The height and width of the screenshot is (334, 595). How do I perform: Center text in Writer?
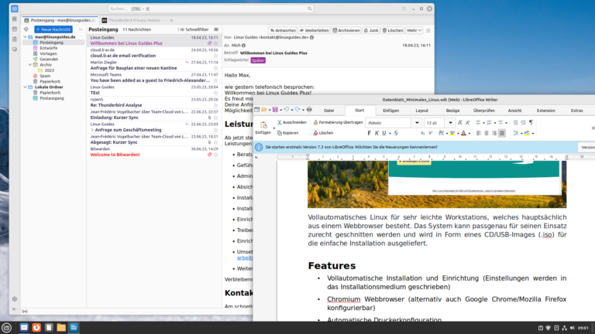coord(487,133)
